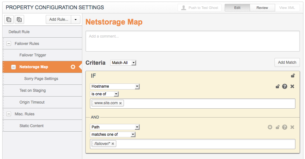Click the collapse all rules icon
This screenshot has height=159, width=305.
(x=9, y=20)
